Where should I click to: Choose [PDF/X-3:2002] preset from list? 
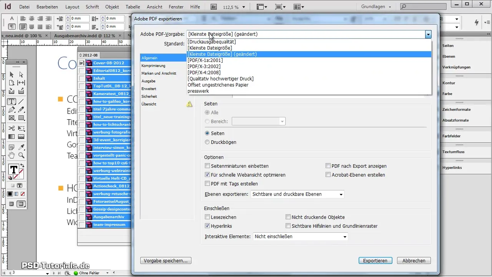click(204, 66)
